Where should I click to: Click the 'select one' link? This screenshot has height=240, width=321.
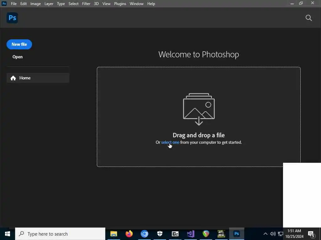170,142
